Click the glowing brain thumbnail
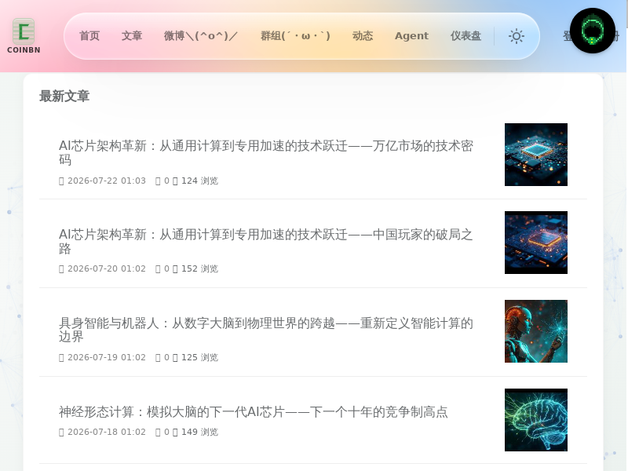This screenshot has height=471, width=628. click(536, 420)
